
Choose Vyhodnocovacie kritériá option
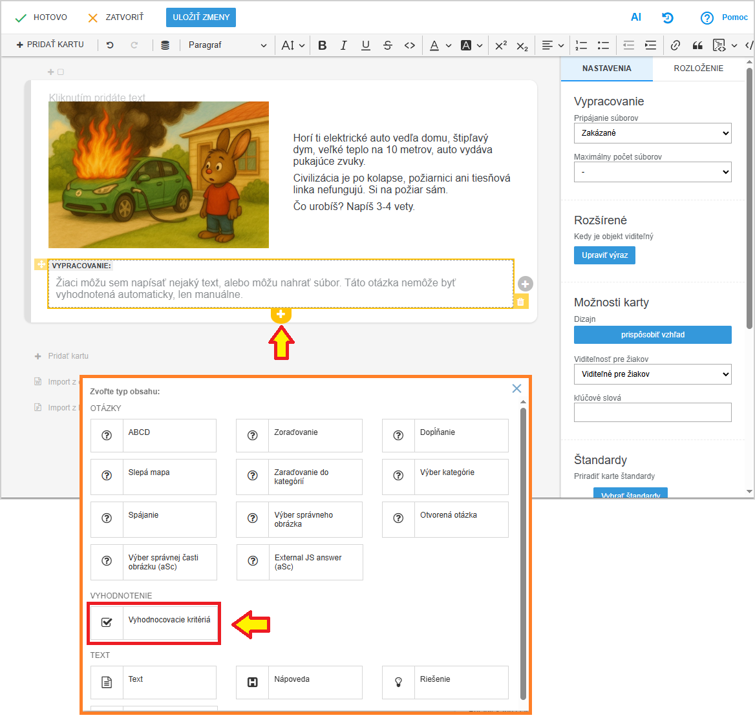click(x=154, y=623)
